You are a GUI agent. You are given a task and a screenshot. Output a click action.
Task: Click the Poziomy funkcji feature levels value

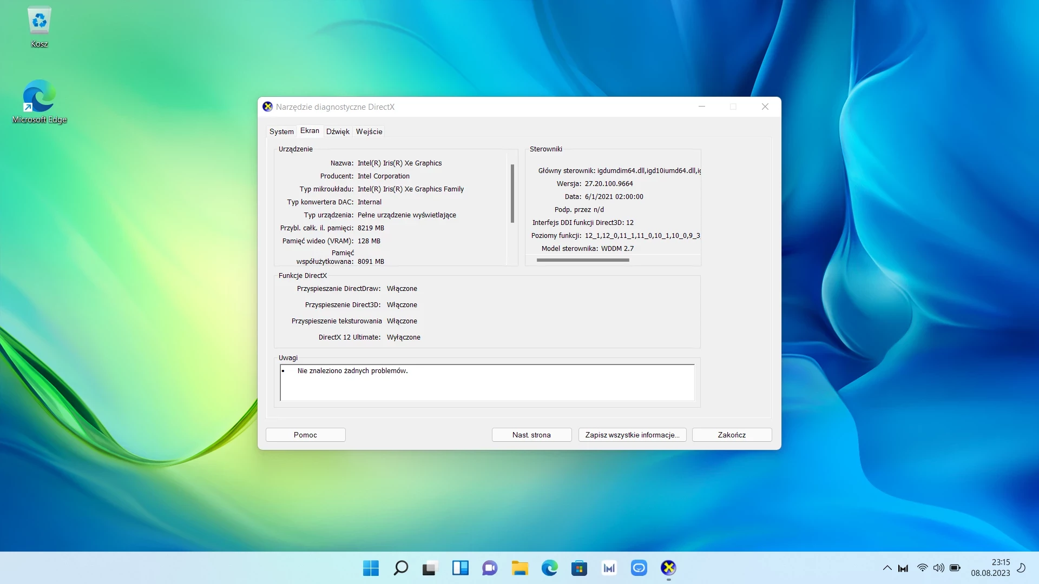click(642, 236)
